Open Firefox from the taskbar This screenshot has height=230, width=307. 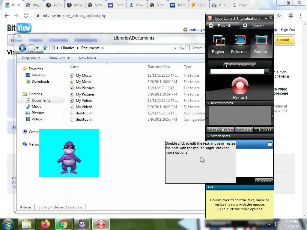click(x=45, y=224)
